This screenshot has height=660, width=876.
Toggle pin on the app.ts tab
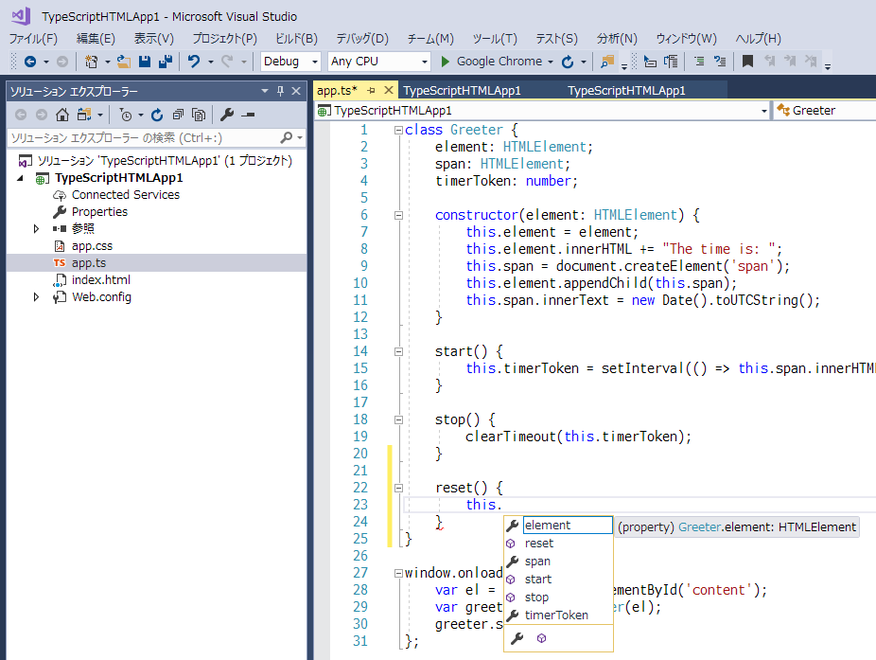pyautogui.click(x=371, y=91)
